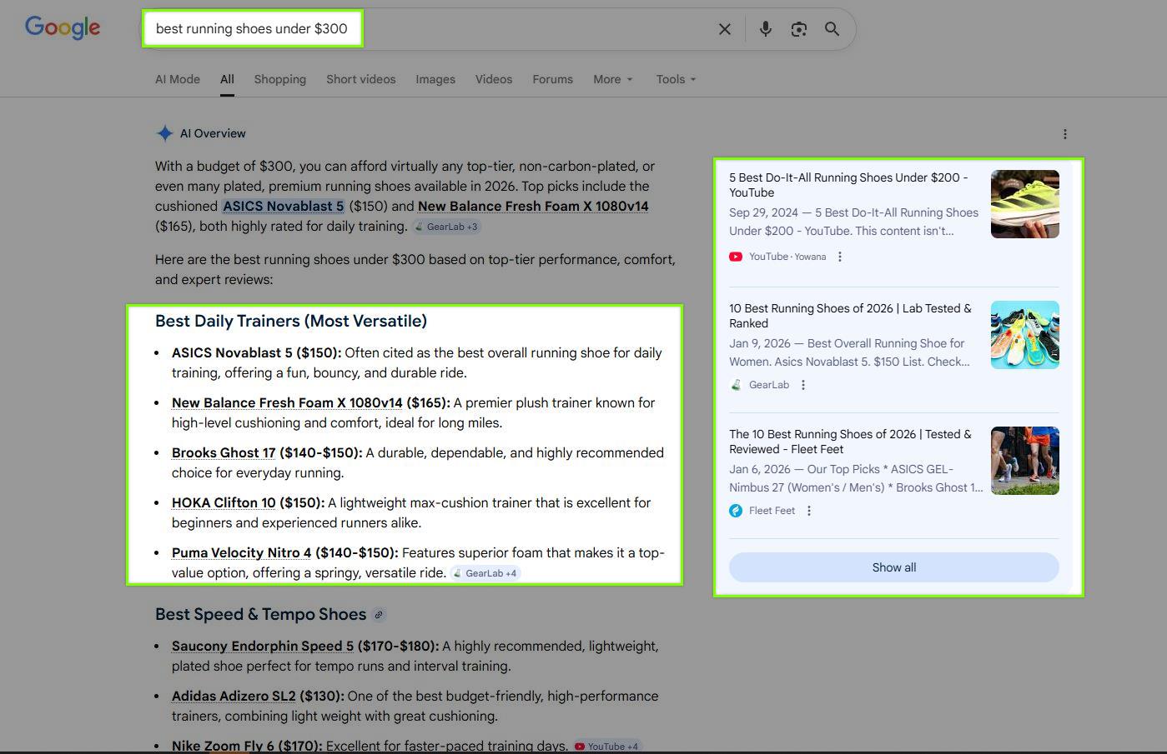Click the Brooks Ghost 17 link
The width and height of the screenshot is (1167, 754).
point(224,452)
